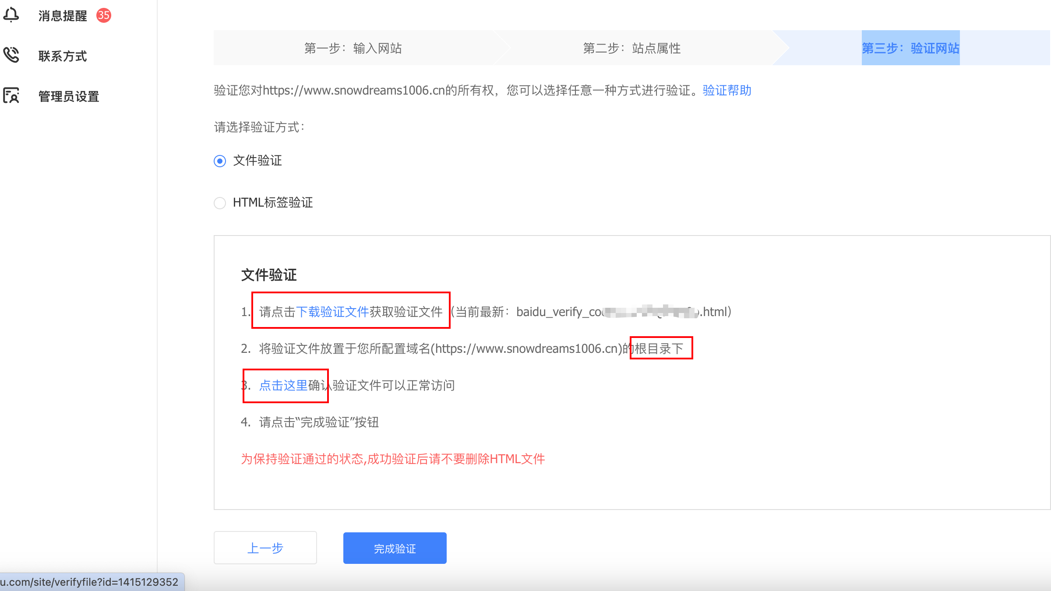Viewport: 1051px width, 591px height.
Task: Open 管理员设置 sidebar item
Action: pyautogui.click(x=69, y=96)
